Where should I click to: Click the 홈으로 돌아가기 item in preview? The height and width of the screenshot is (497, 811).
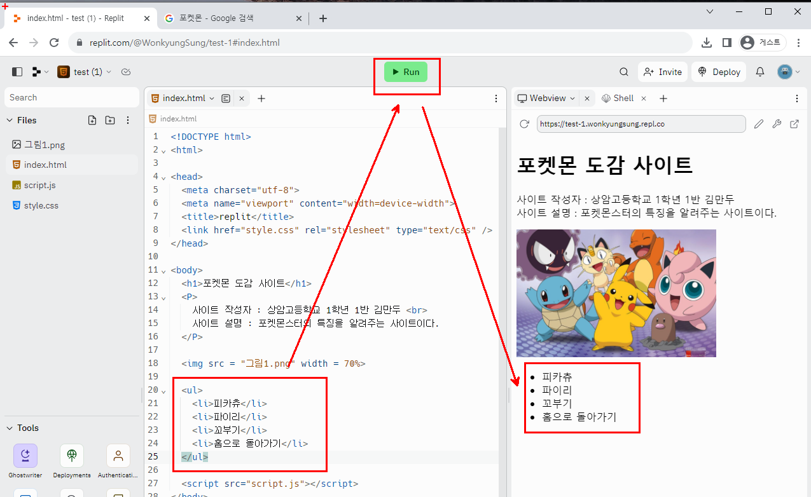579,417
